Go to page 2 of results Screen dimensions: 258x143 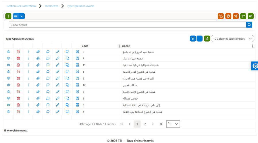click(x=145, y=124)
